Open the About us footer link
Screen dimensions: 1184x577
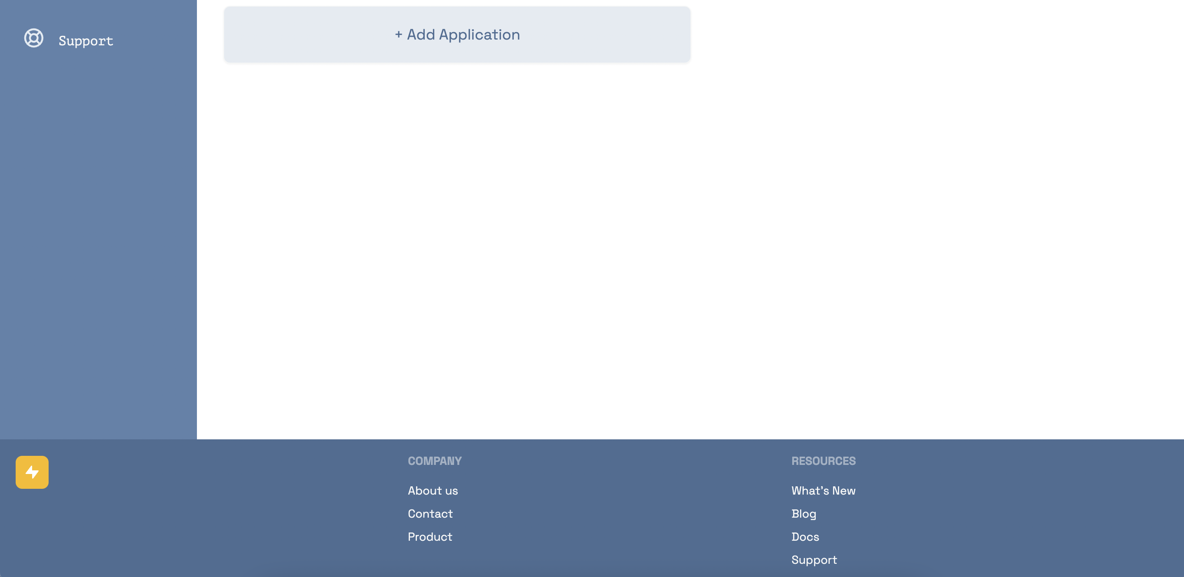click(433, 490)
